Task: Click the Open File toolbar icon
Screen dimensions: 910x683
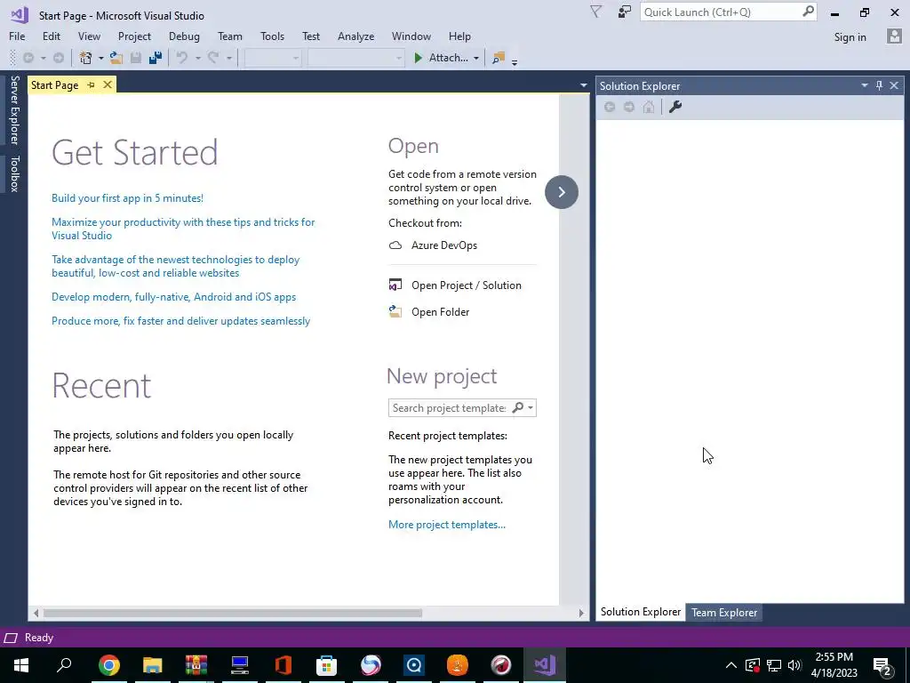Action: click(116, 58)
